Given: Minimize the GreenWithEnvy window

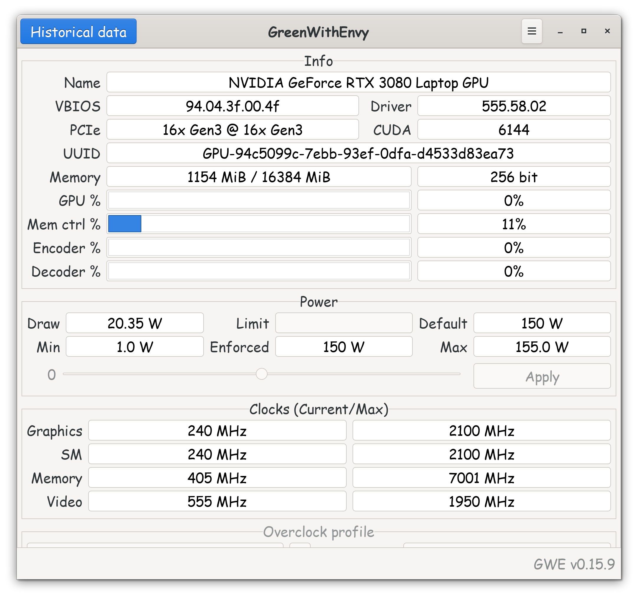Looking at the screenshot, I should tap(560, 32).
